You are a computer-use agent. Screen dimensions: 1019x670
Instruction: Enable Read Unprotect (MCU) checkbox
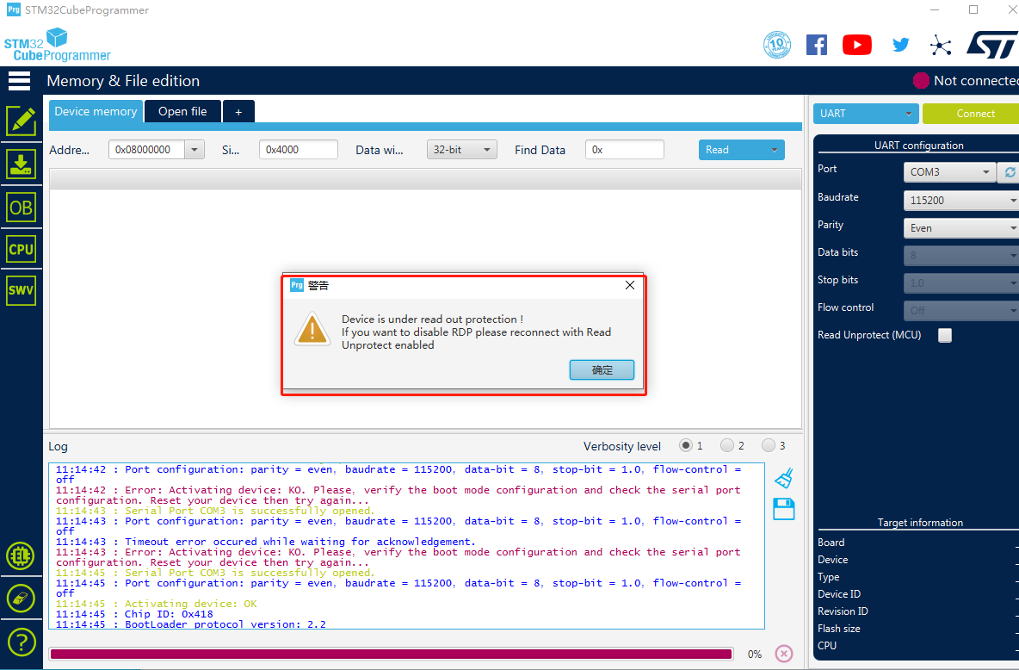coord(945,335)
